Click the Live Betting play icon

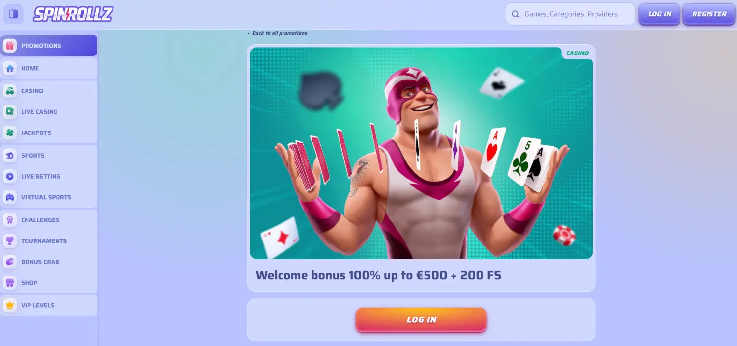pyautogui.click(x=10, y=176)
